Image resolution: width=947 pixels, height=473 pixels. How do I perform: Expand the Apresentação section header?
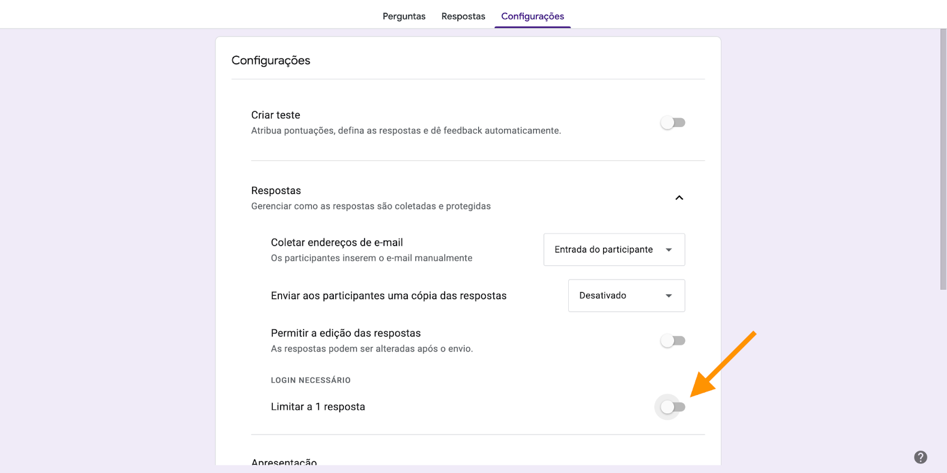(284, 462)
